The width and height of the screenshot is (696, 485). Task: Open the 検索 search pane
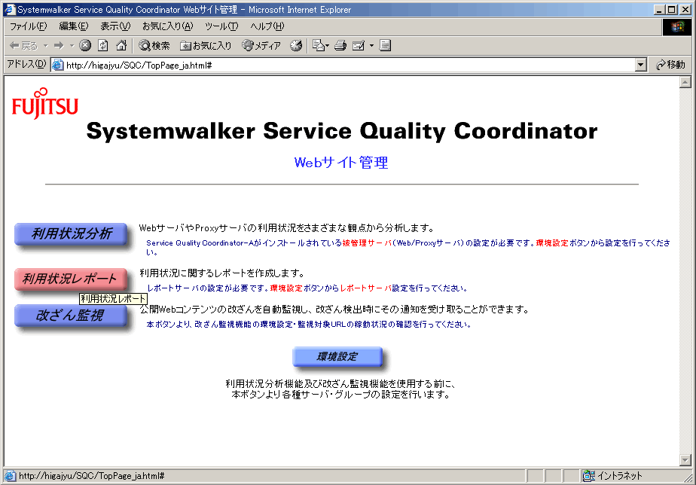[154, 46]
